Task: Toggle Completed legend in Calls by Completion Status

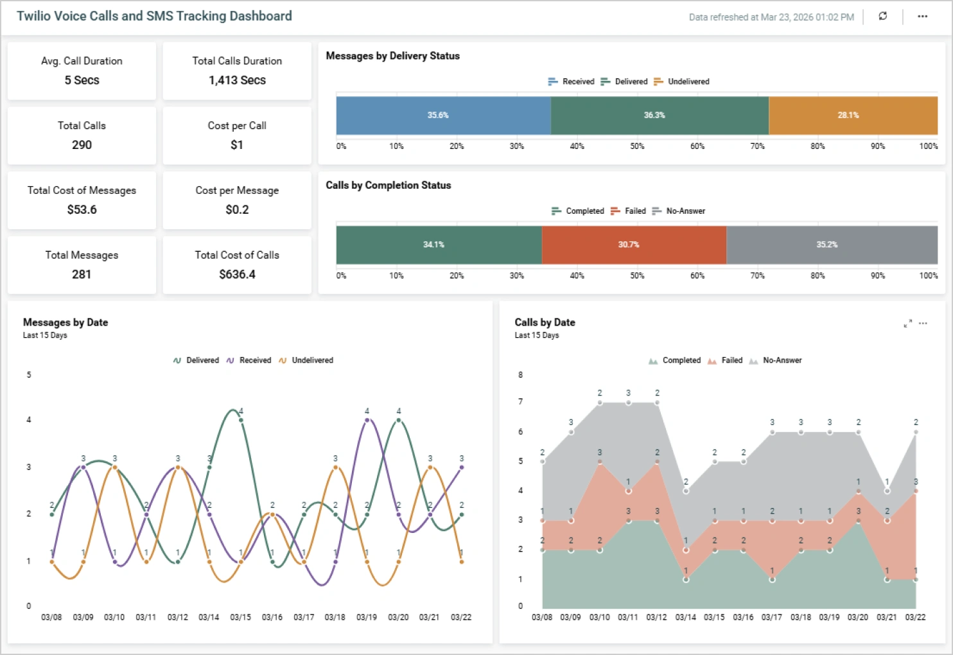Action: (578, 211)
